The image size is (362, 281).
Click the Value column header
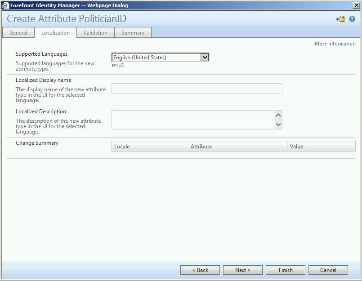[322, 147]
